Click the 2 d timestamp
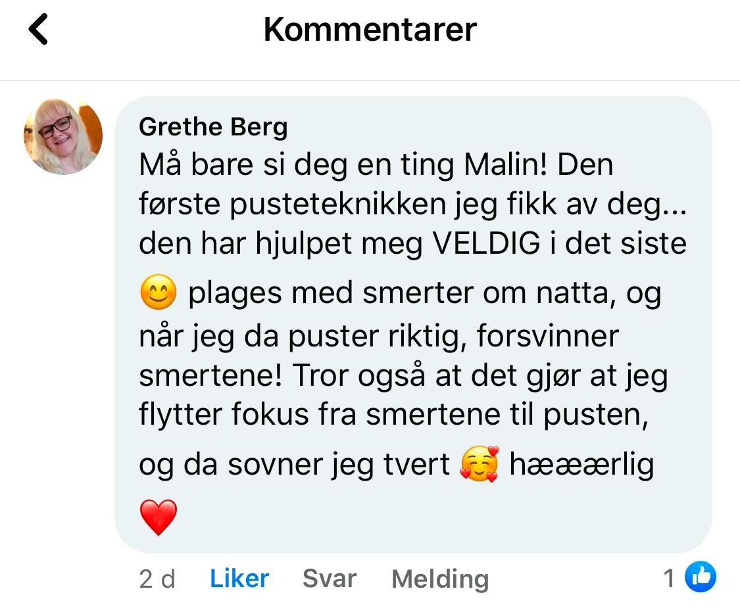Screen dimensions: 740x616 (157, 579)
